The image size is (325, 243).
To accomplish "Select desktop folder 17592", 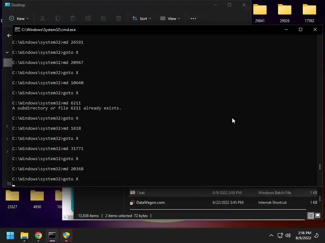I will pyautogui.click(x=309, y=13).
